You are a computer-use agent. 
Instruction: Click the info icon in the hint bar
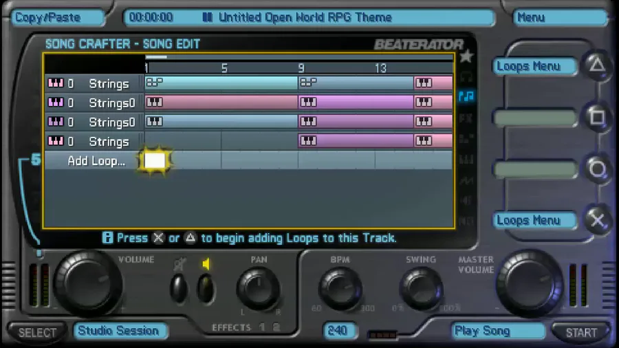click(107, 237)
